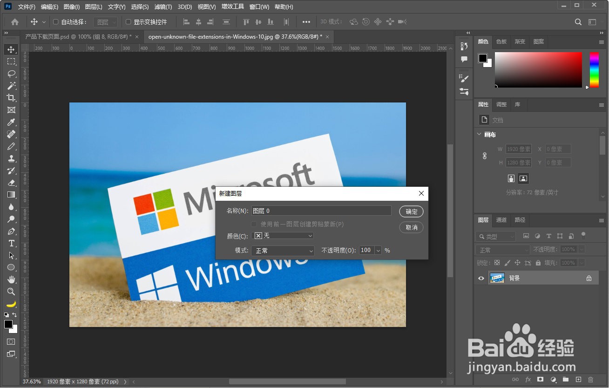Select the Eyedropper tool
Viewport: 609px width, 388px height.
pos(11,122)
